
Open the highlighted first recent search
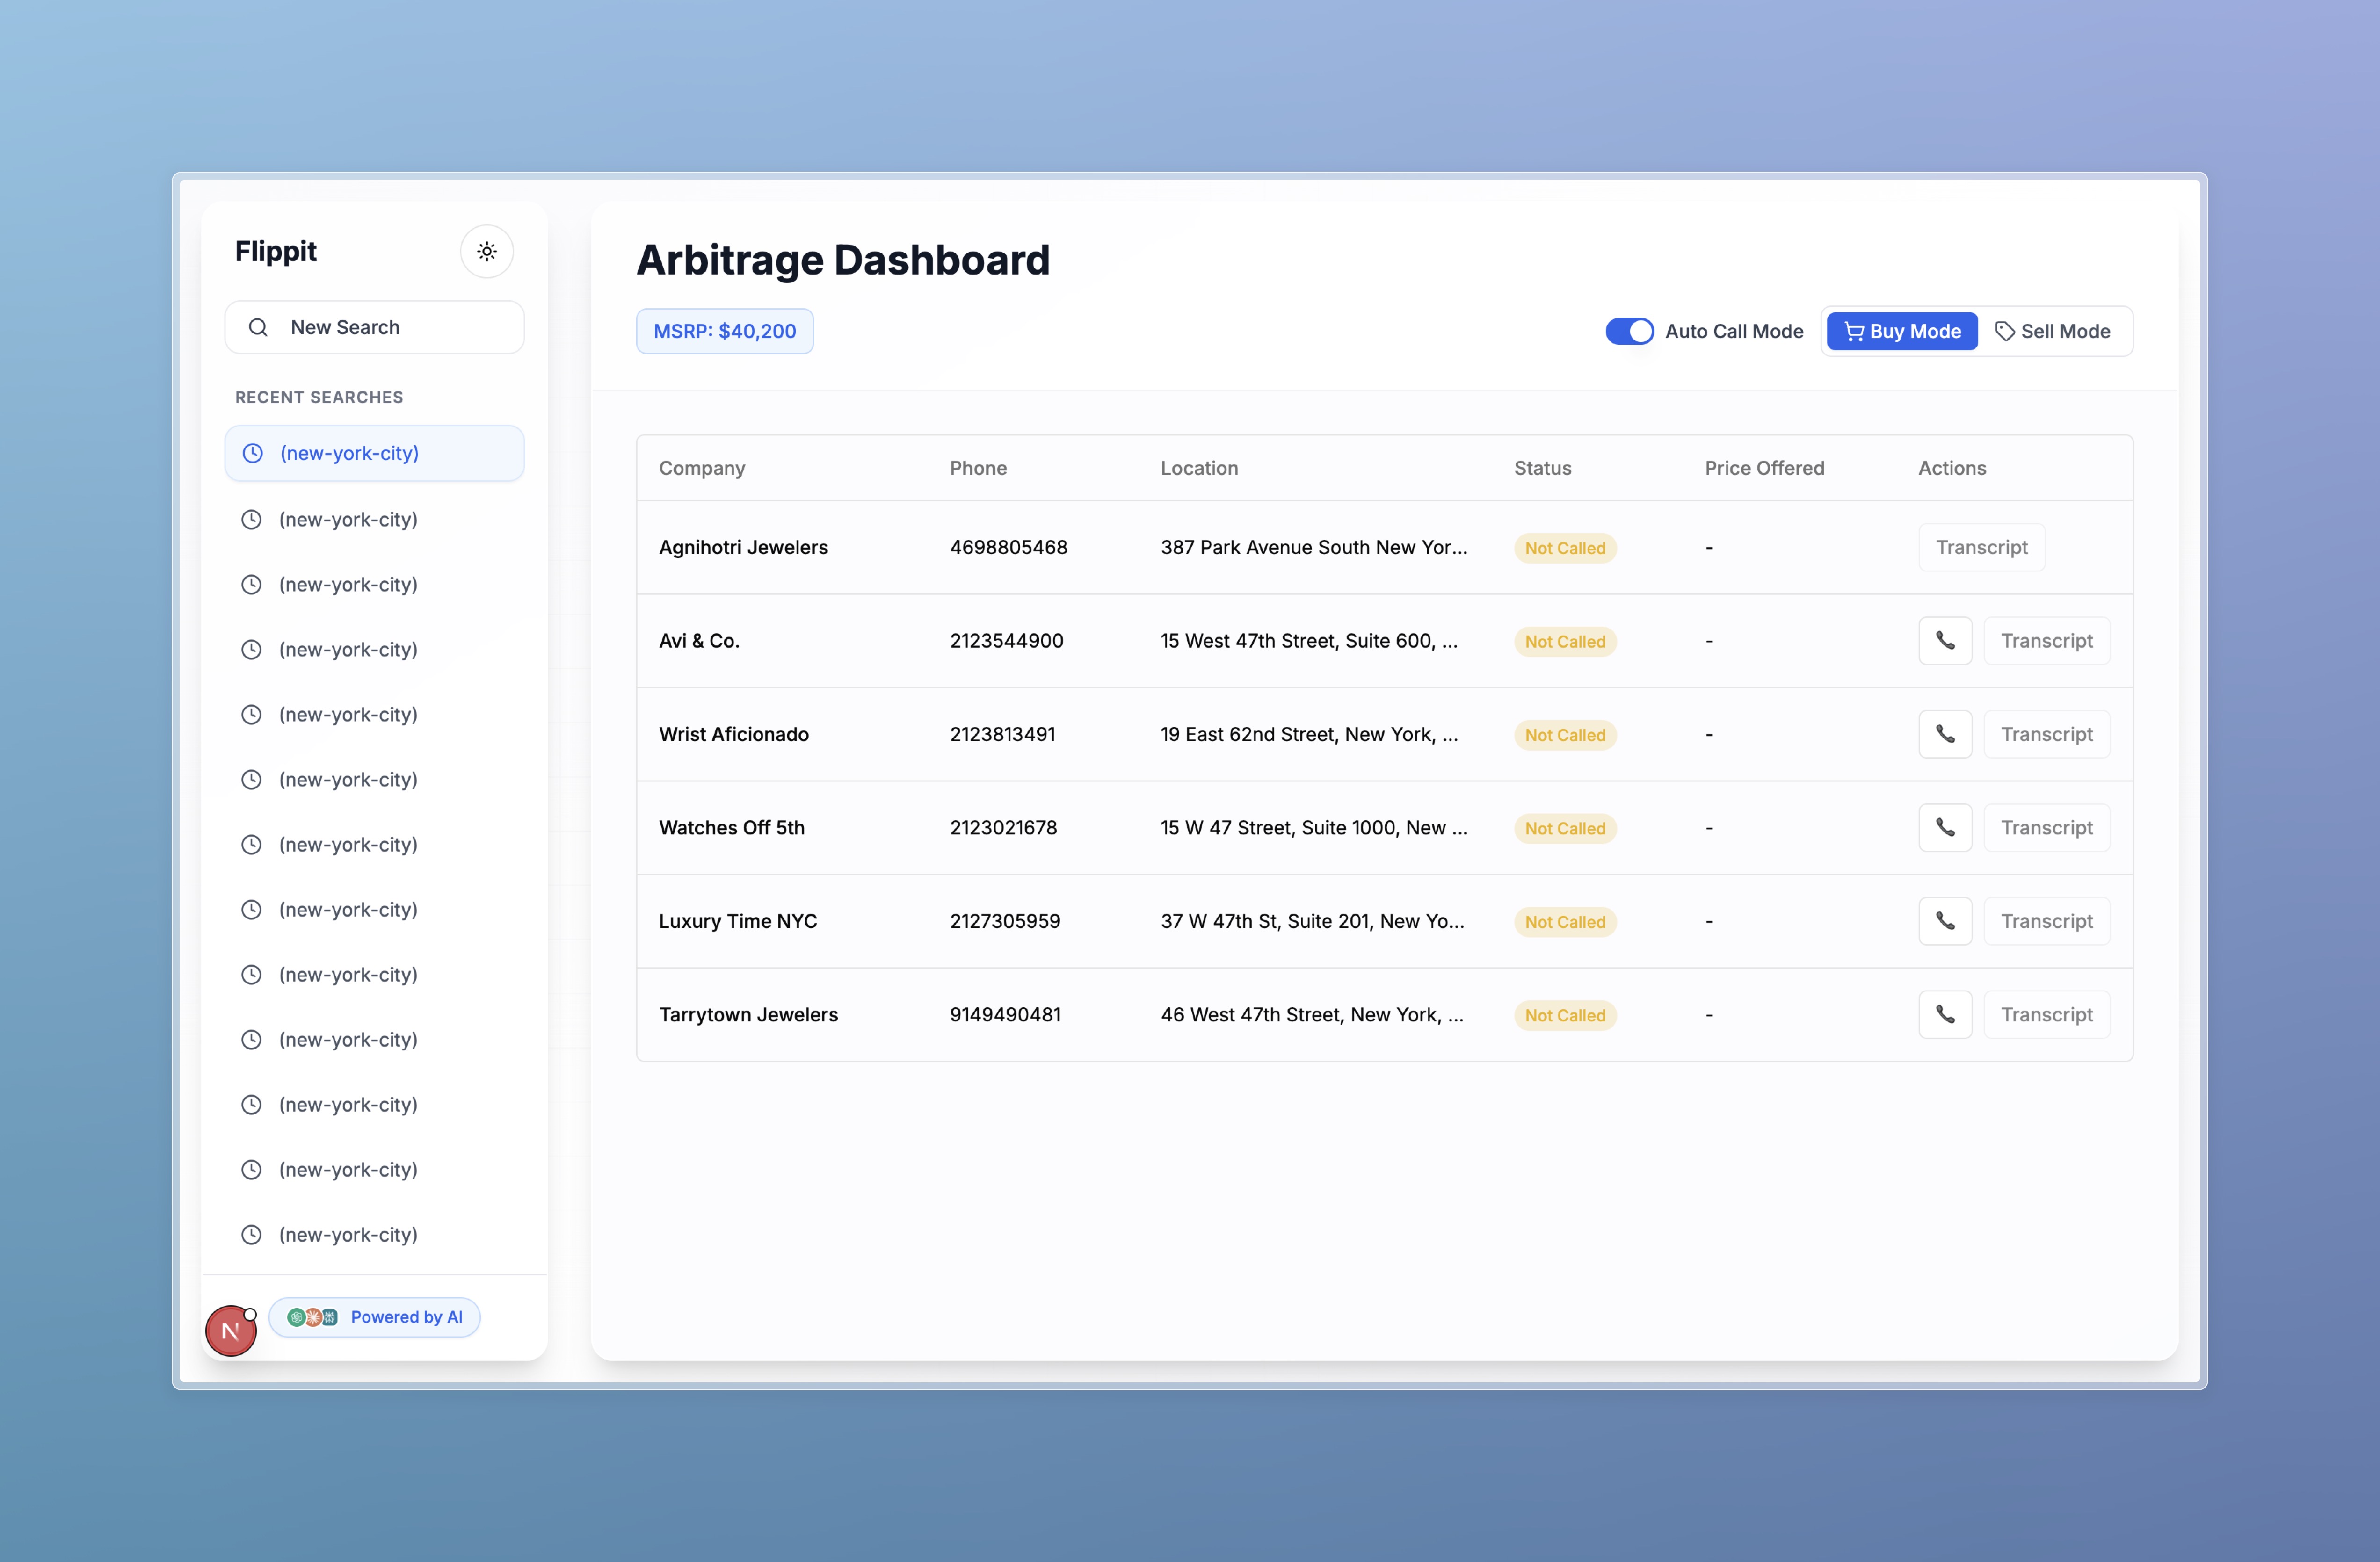tap(374, 453)
